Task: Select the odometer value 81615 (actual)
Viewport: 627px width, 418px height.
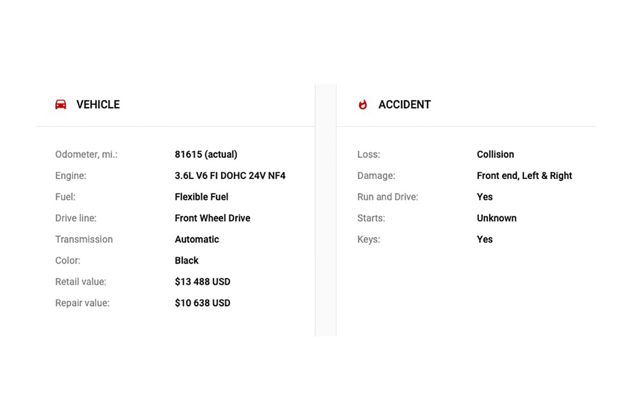Action: pos(206,155)
